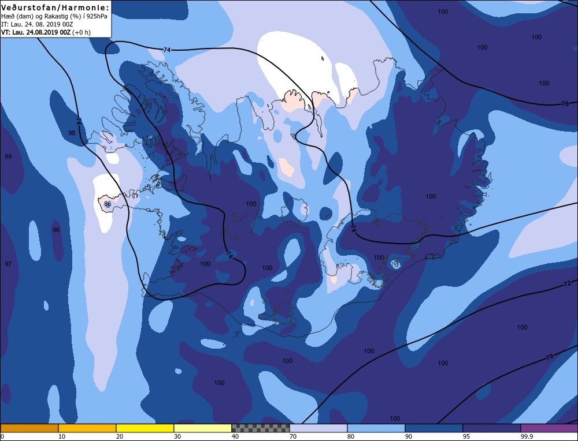The height and width of the screenshot is (441, 578).
Task: Click the '99' humidity value on the map
Action: tap(8, 156)
